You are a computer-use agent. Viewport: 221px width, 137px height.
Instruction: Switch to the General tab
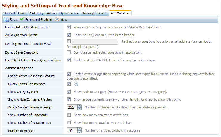(x=9, y=13)
